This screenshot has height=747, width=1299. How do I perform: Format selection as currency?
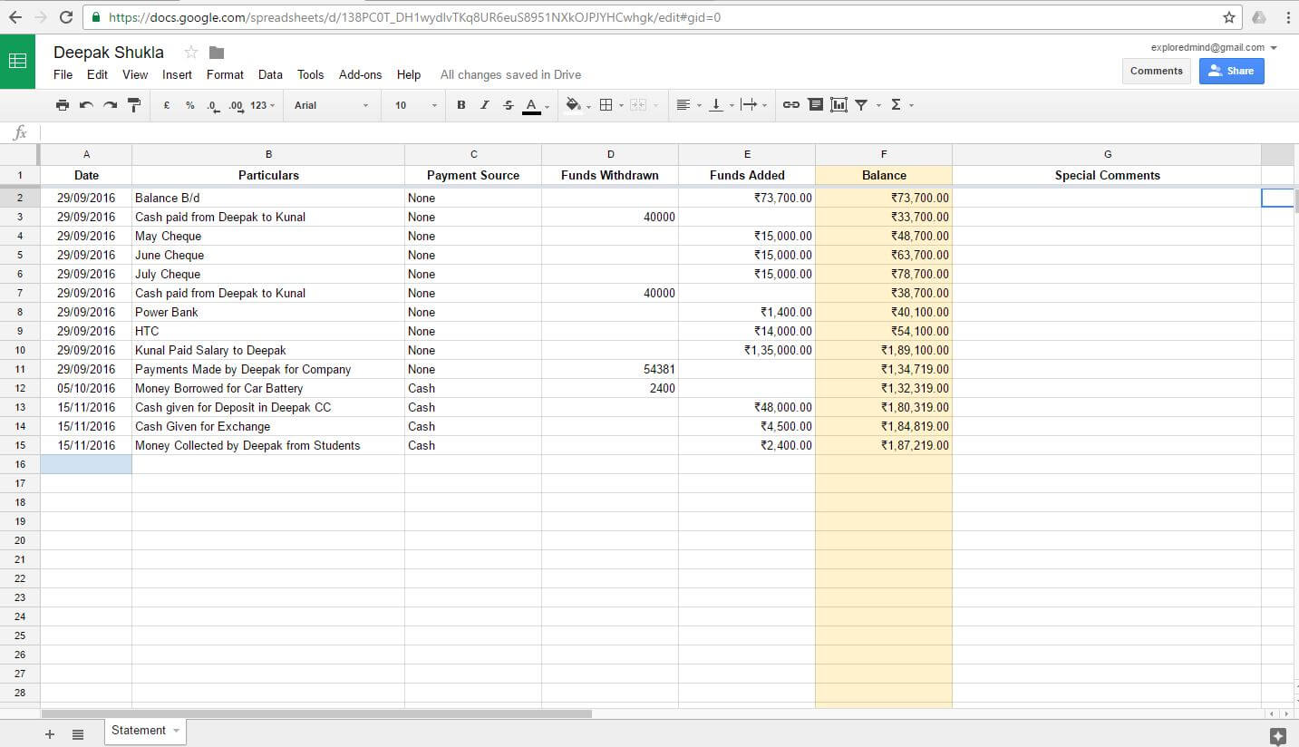tap(166, 104)
